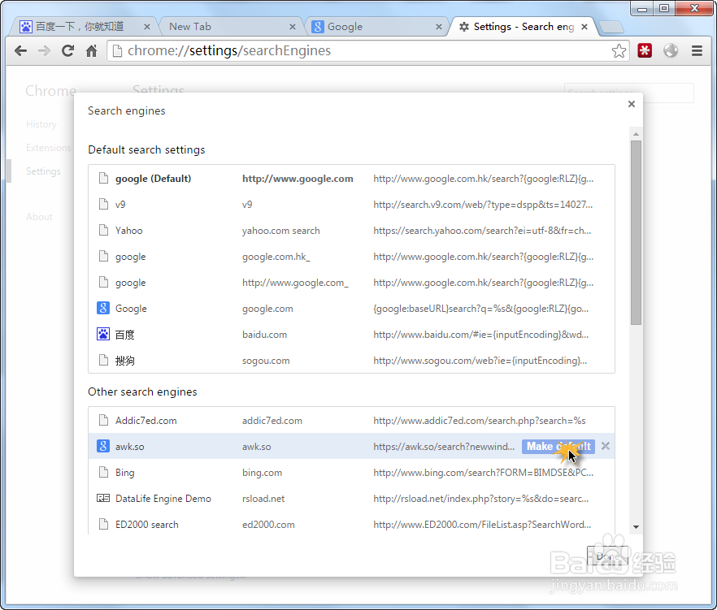Select the v9 search engine row
This screenshot has width=717, height=610.
point(351,205)
